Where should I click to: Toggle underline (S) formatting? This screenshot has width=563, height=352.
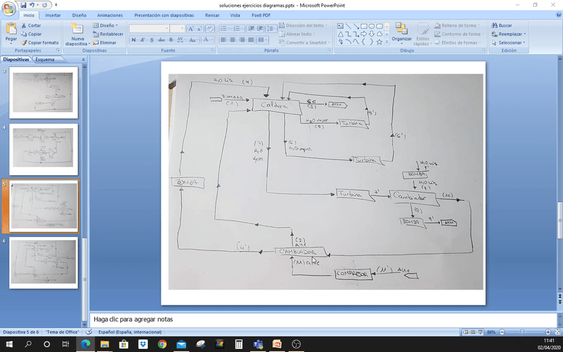point(152,40)
